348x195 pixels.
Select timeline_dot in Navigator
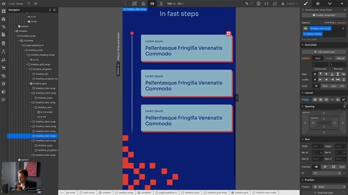point(42,74)
